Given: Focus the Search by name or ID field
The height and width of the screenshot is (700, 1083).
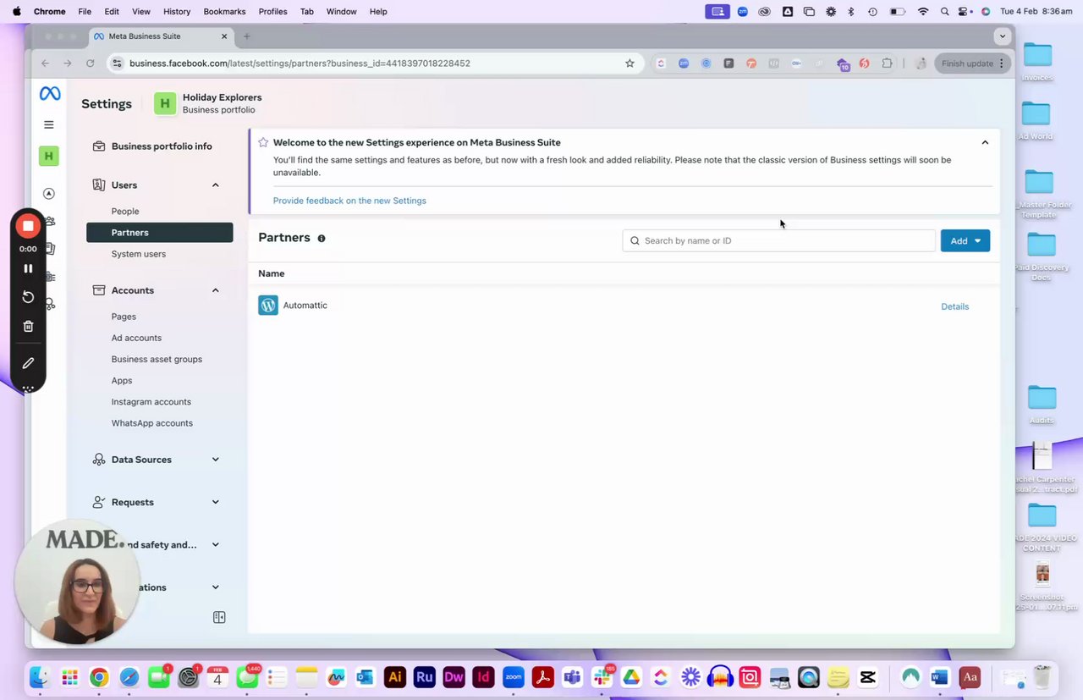Looking at the screenshot, I should [x=778, y=240].
